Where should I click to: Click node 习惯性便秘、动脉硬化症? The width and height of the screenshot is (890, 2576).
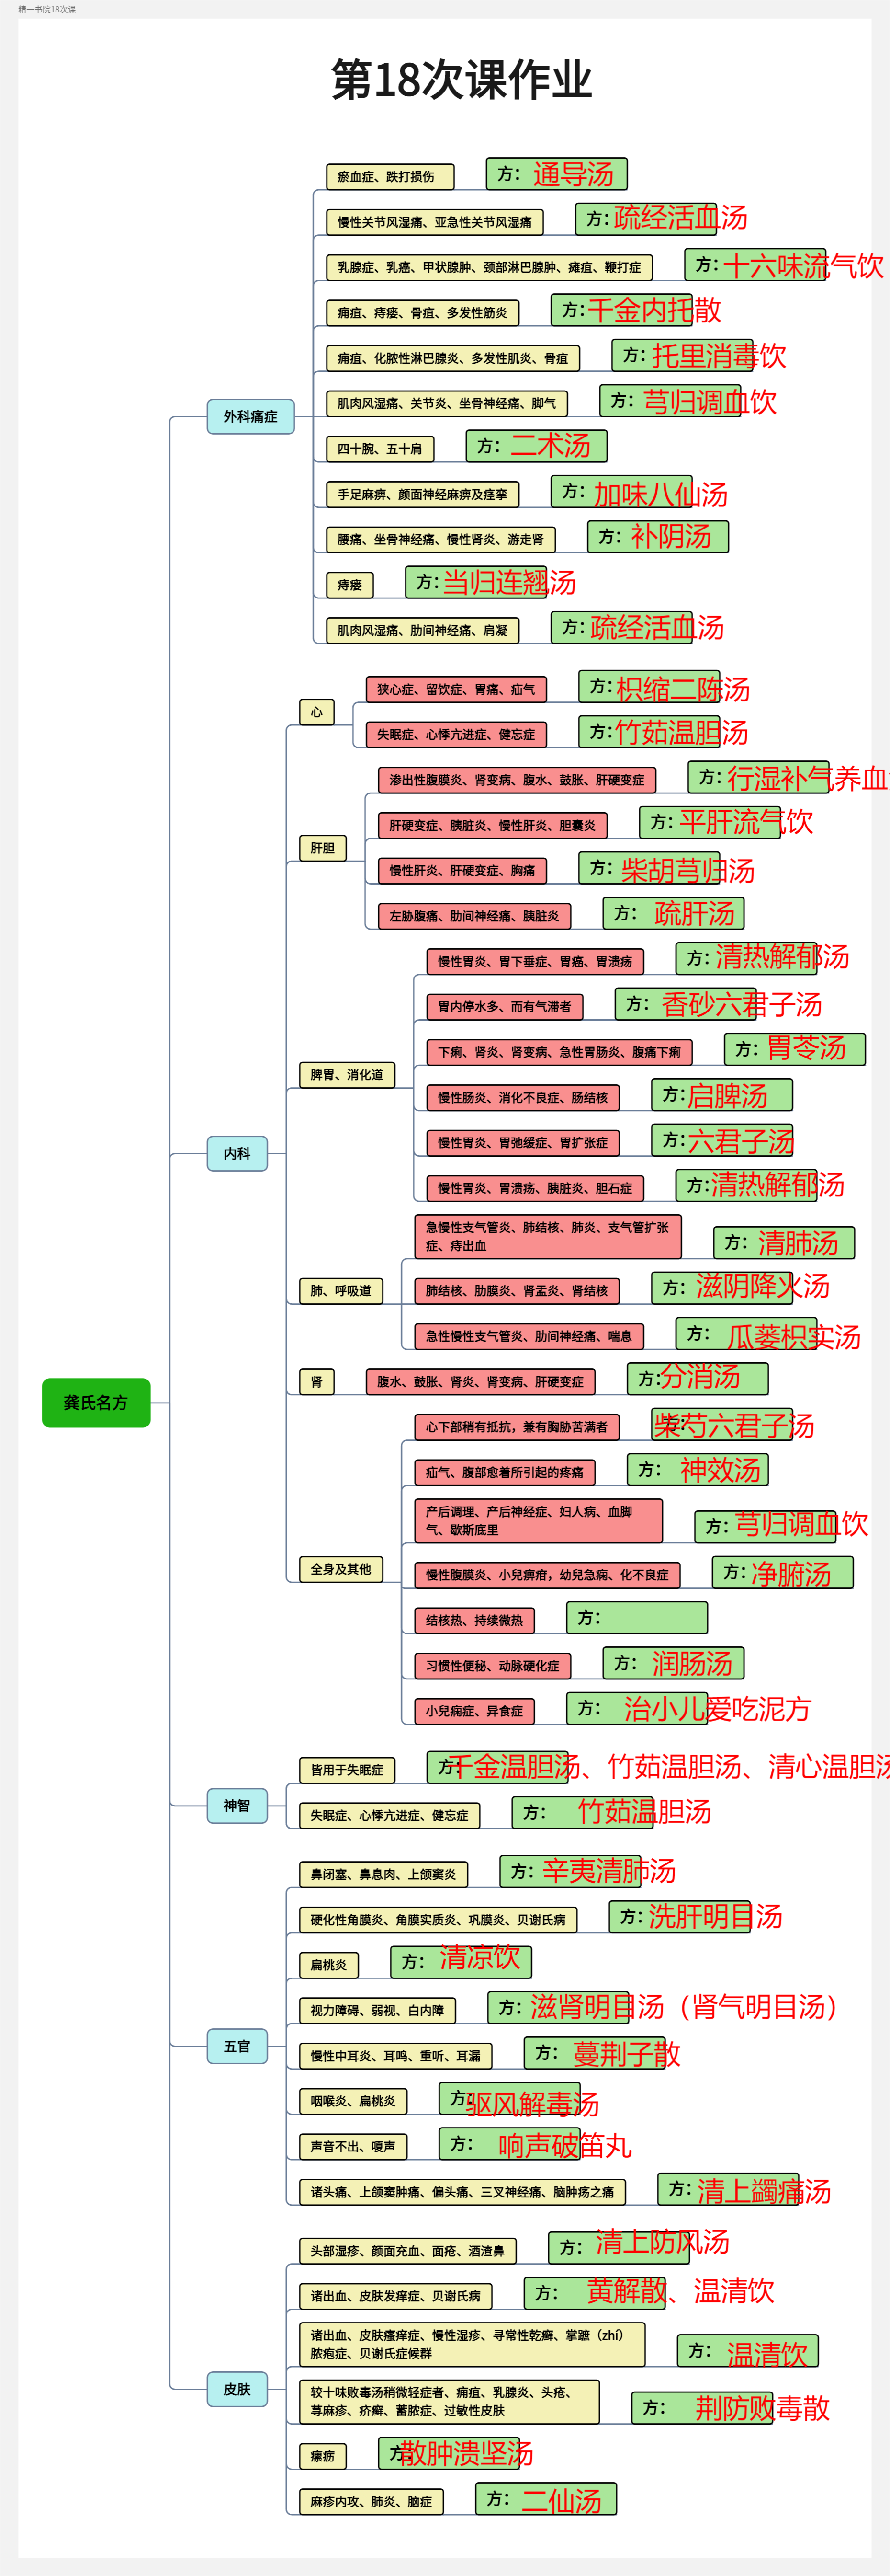pos(493,1666)
